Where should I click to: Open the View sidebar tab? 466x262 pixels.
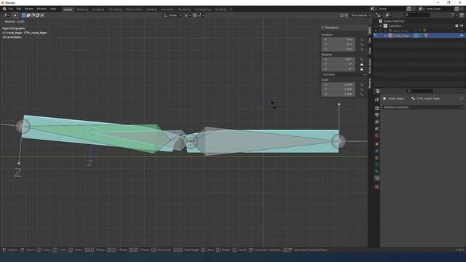[370, 51]
